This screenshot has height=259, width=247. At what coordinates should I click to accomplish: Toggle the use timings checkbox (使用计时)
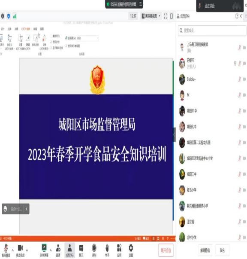51,42
